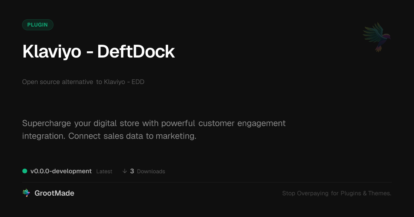
Task: Click the word "Klaviyo" in the main title
Action: click(x=52, y=52)
